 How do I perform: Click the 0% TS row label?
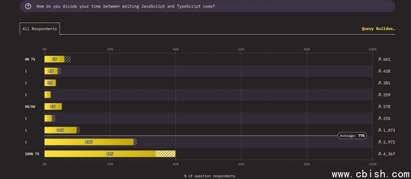(30, 59)
